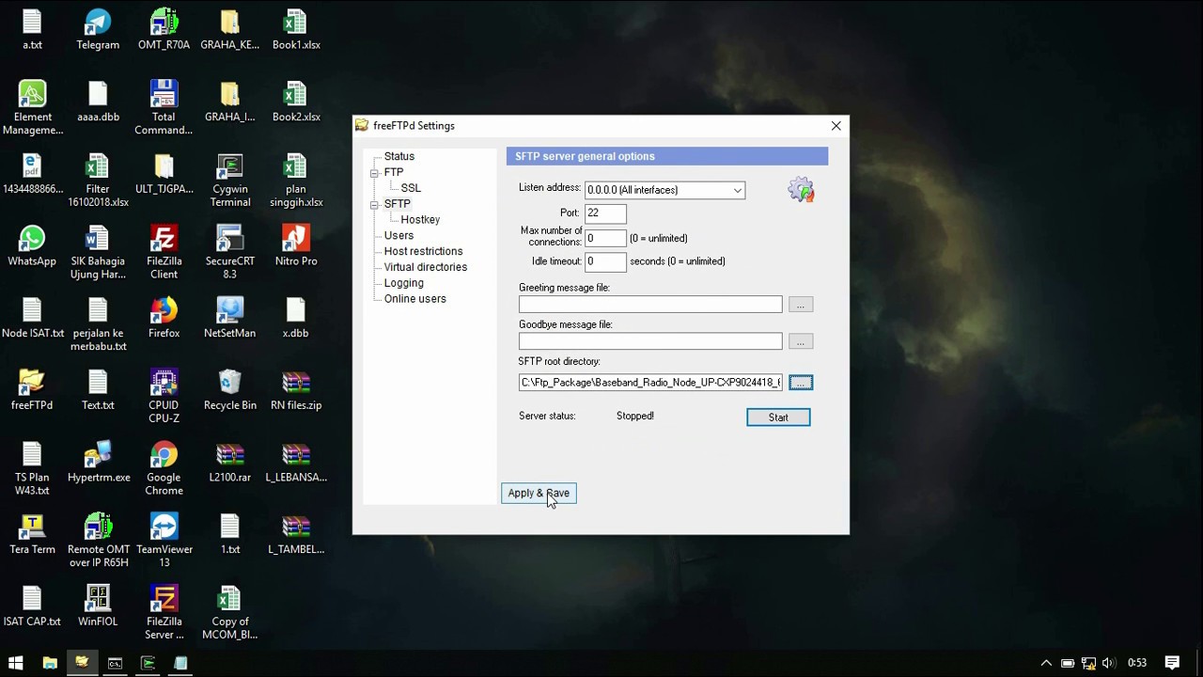Browse for SFTP root directory

click(x=801, y=383)
